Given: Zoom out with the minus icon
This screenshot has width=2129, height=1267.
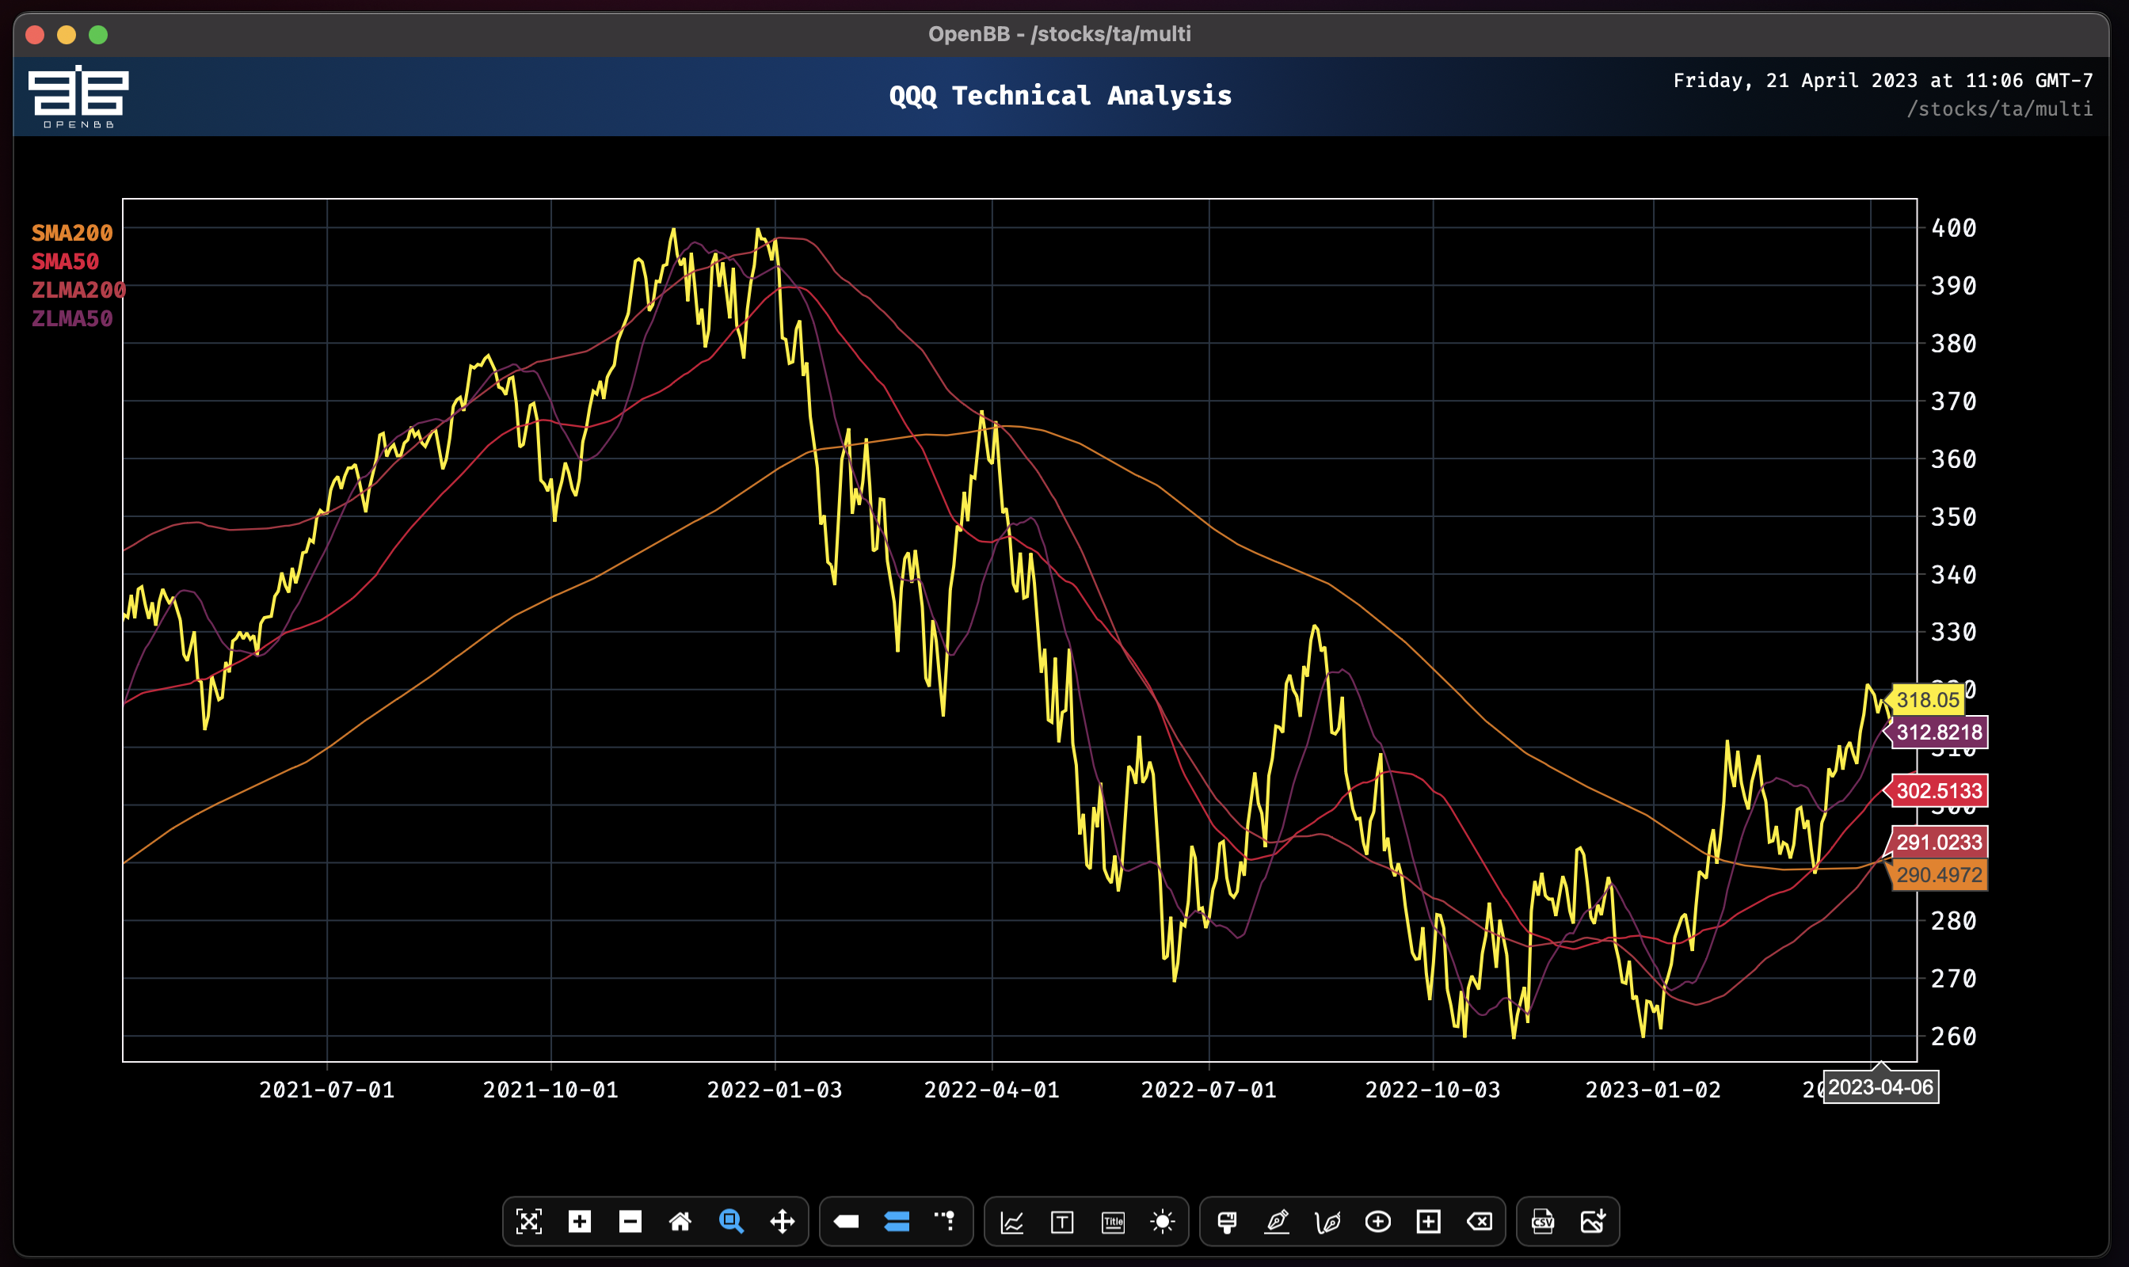Looking at the screenshot, I should tap(630, 1222).
